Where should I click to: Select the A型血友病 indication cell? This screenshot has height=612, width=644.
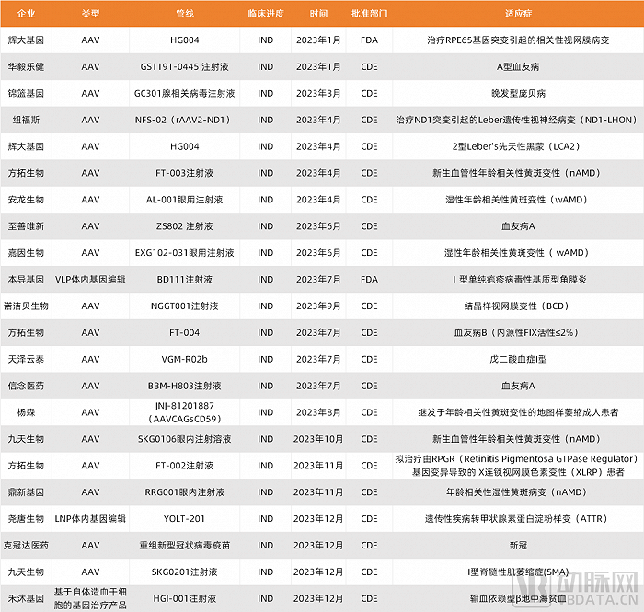click(x=518, y=66)
